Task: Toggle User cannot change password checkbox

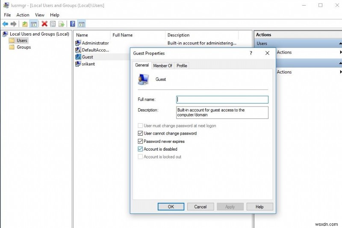Action: [x=140, y=133]
